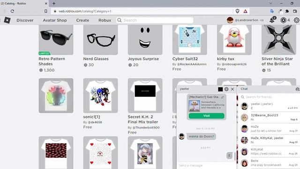Click the red lips pattern shirt thumbnail
The image size is (300, 169).
click(56, 153)
